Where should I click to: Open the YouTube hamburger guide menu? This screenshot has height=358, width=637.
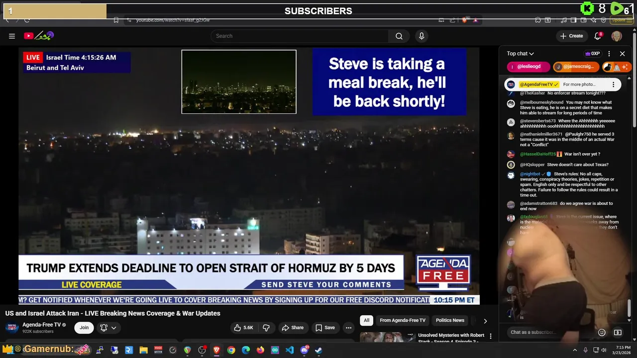tap(11, 36)
